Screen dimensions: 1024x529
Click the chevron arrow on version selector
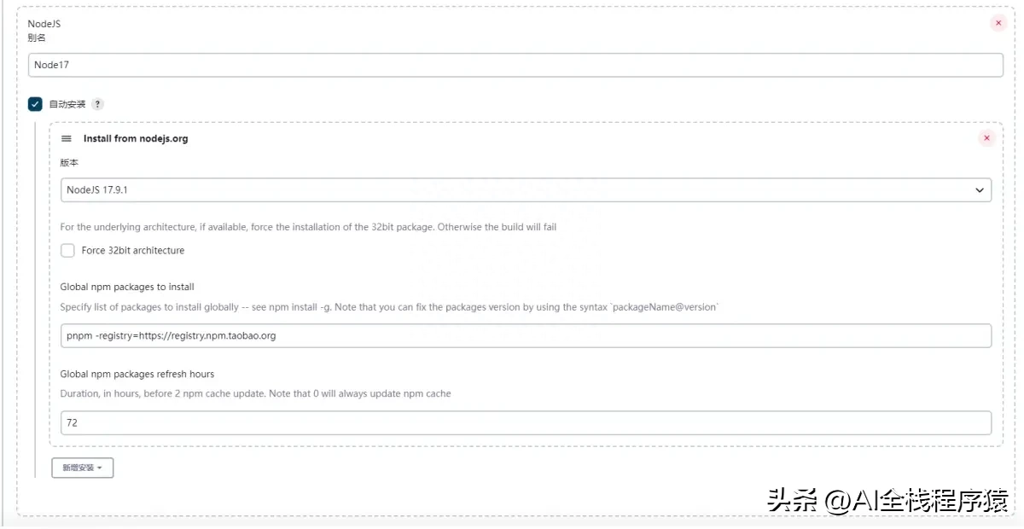pos(980,190)
